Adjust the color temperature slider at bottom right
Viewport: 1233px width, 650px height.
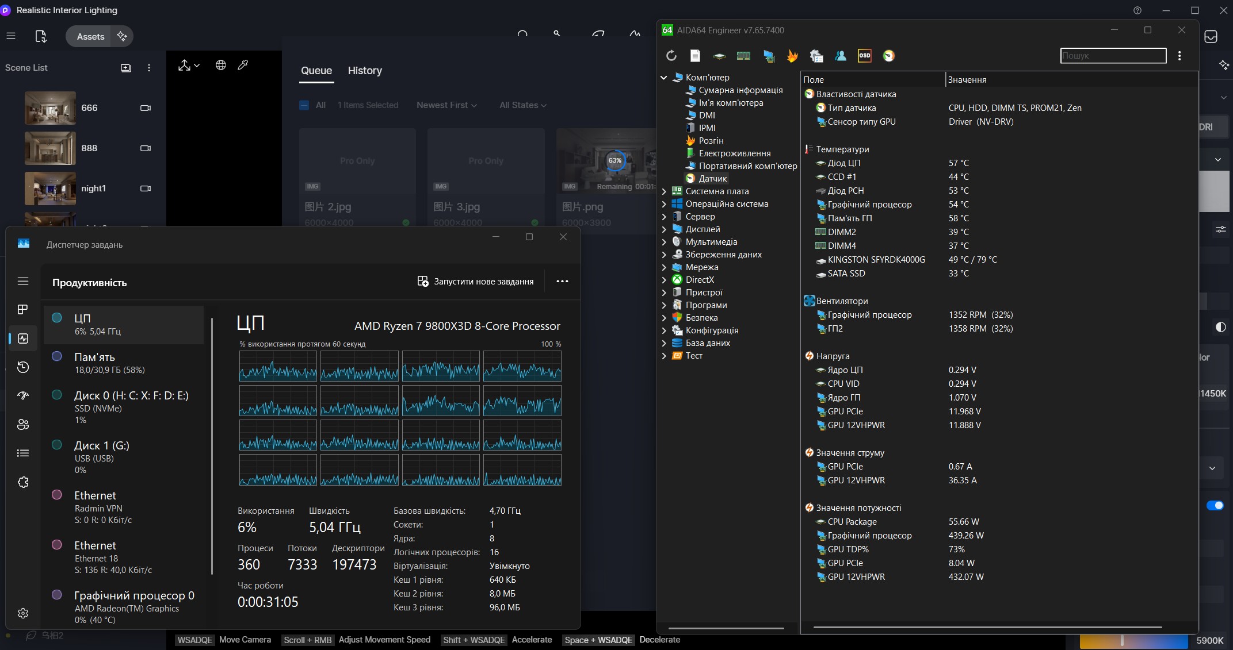point(1121,640)
